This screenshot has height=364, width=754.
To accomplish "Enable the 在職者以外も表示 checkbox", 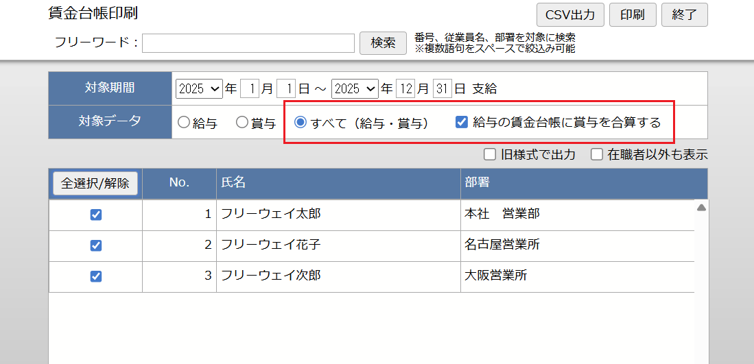I will click(x=597, y=154).
